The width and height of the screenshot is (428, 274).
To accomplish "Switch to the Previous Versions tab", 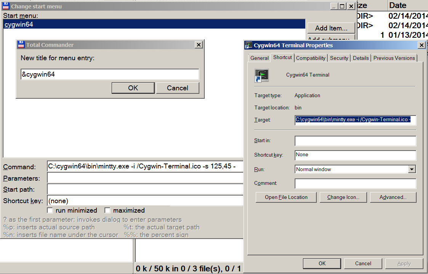I will pos(394,58).
